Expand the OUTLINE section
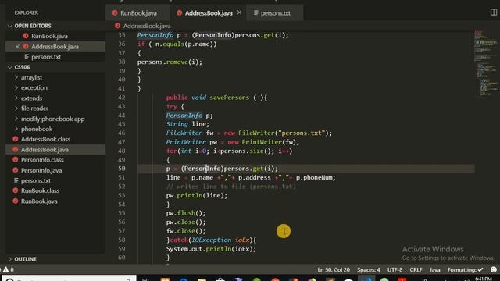 point(10,259)
